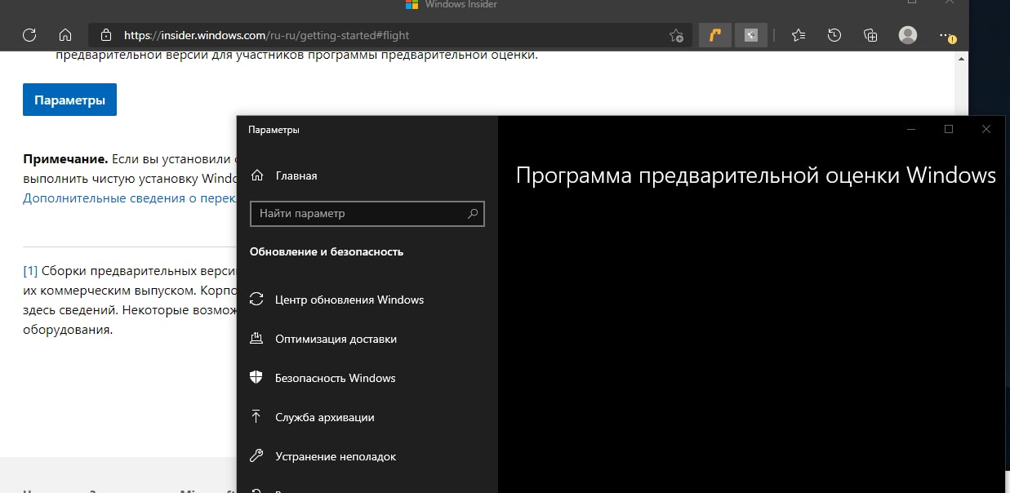
Task: Open Collections in Edge
Action: [870, 35]
